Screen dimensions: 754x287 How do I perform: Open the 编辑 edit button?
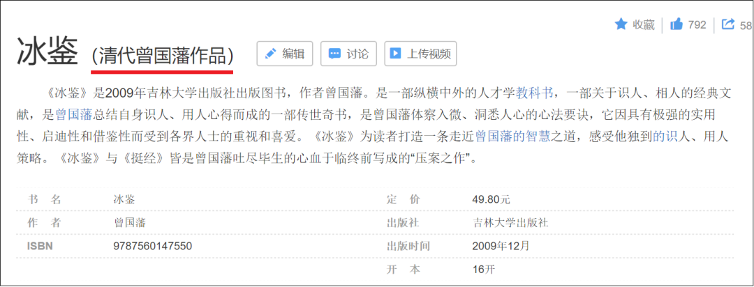point(285,54)
